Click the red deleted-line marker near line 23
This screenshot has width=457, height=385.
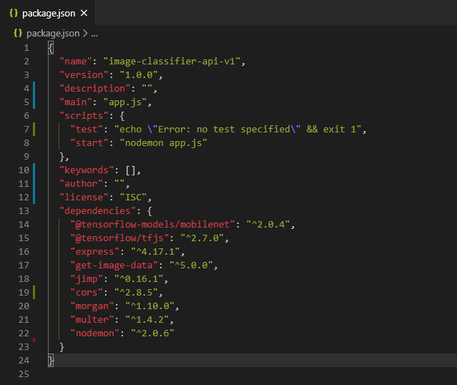34,340
